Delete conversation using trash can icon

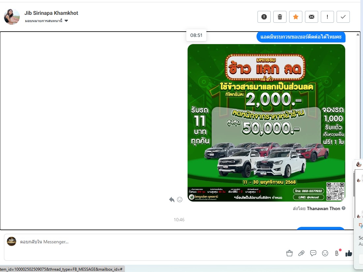pos(280,17)
